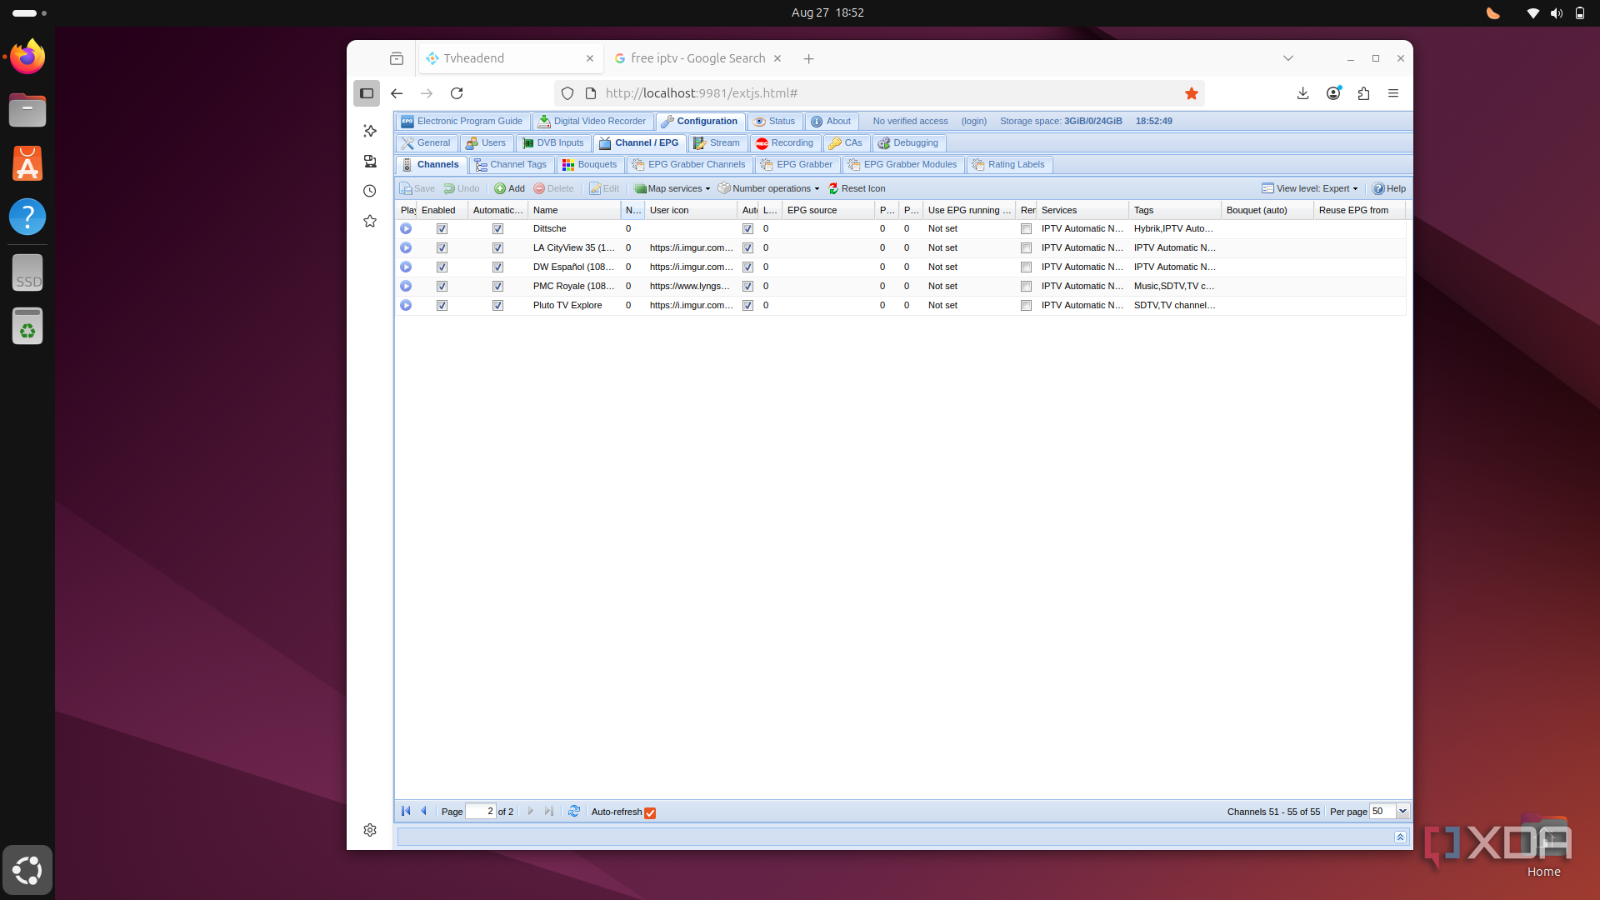Collapse the bottom log panel arrow
The height and width of the screenshot is (900, 1600).
tap(1400, 837)
